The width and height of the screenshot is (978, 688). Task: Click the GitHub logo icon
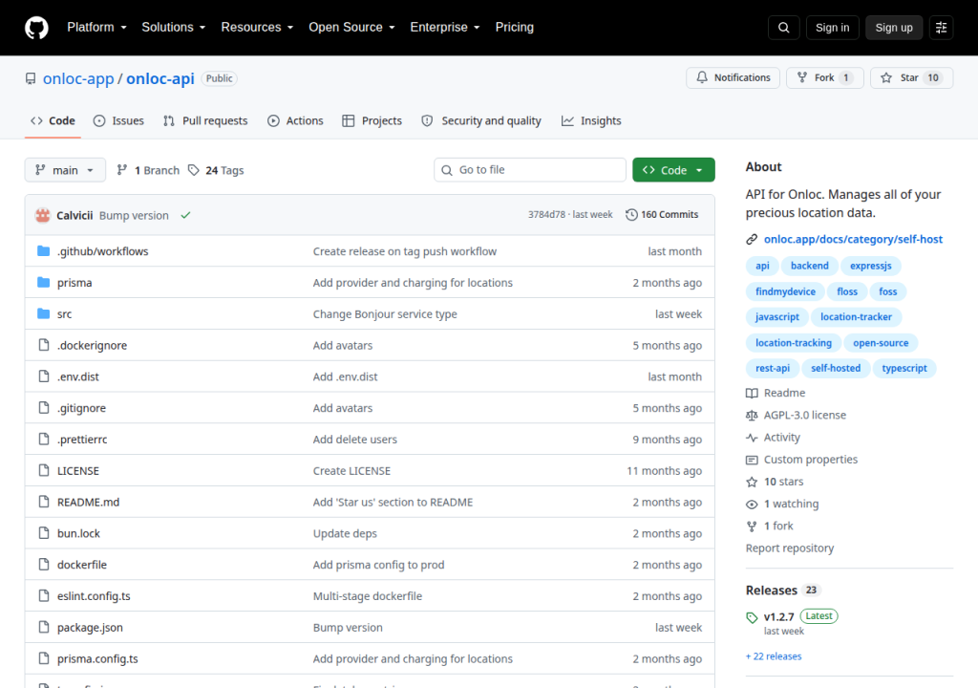tap(36, 28)
